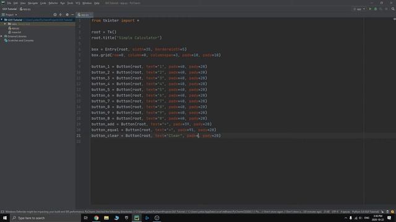The image size is (396, 222).
Task: Open the Action Center notifications icon
Action: 389,218
